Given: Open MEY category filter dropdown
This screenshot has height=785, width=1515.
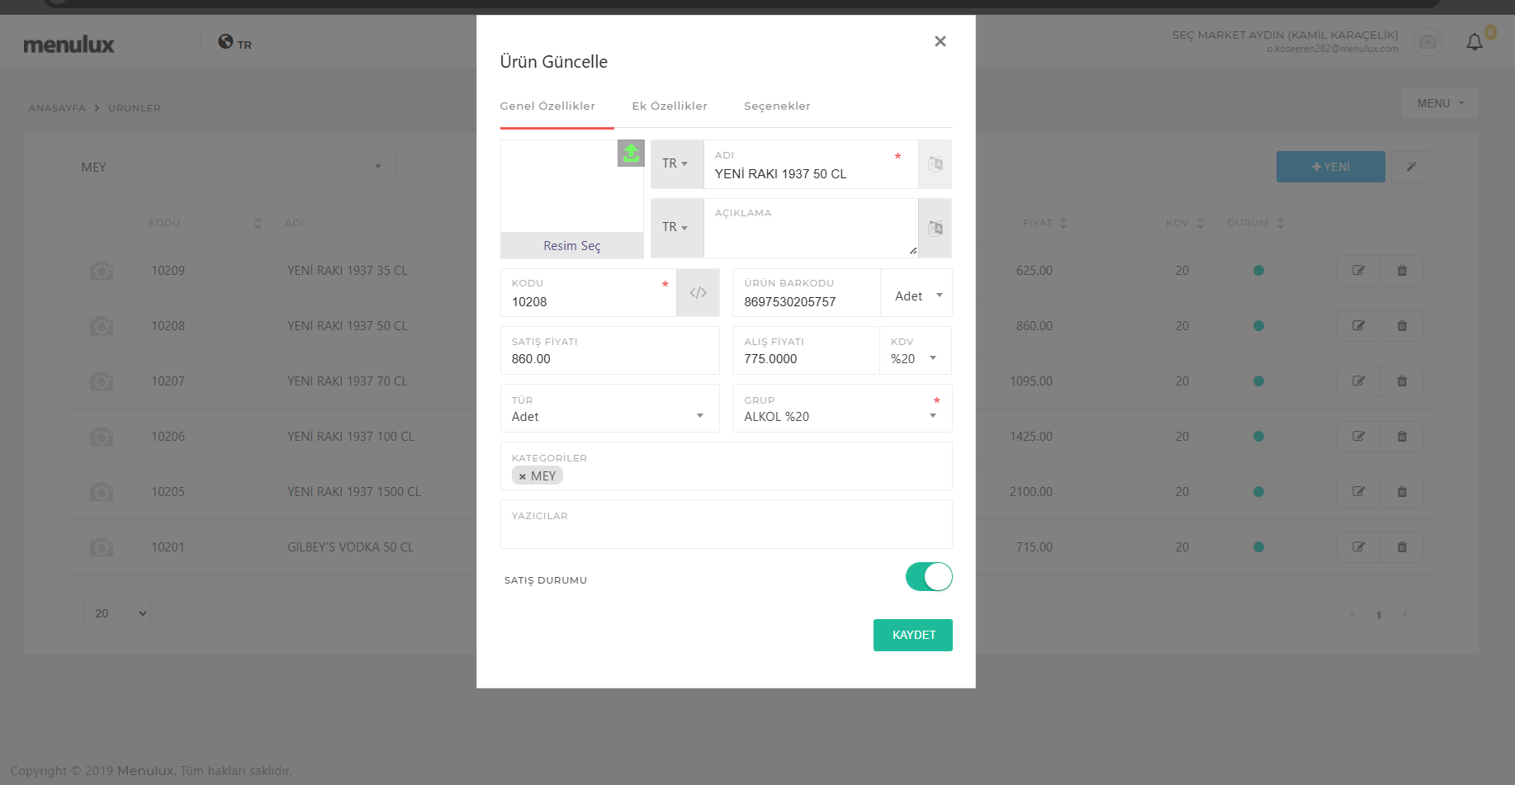Looking at the screenshot, I should [x=233, y=167].
